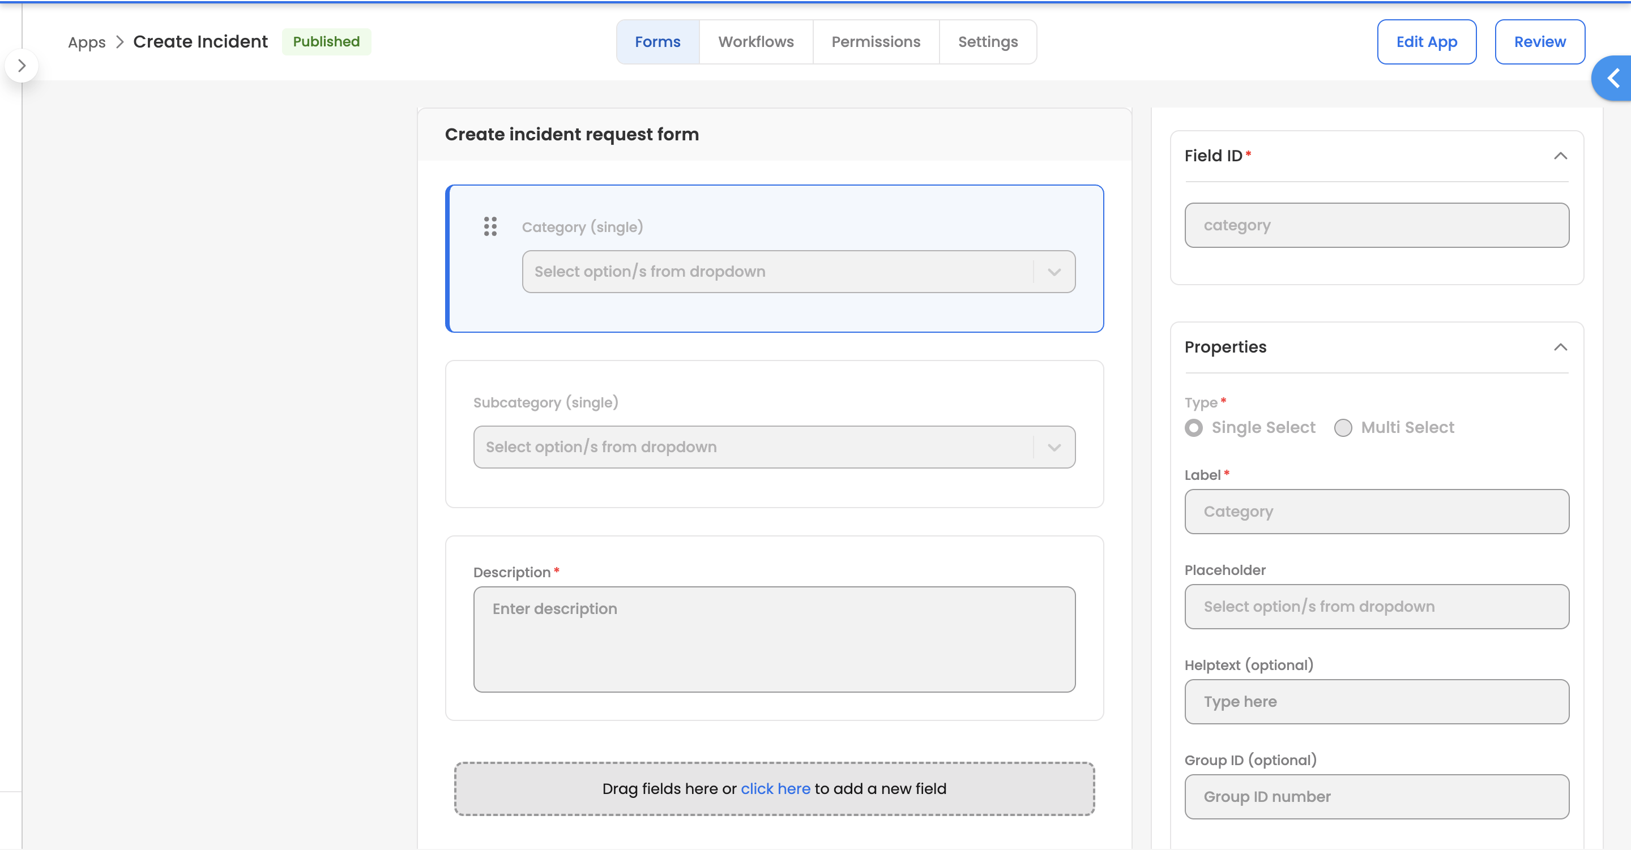The height and width of the screenshot is (850, 1631).
Task: Collapse the Field ID section
Action: 1560,156
